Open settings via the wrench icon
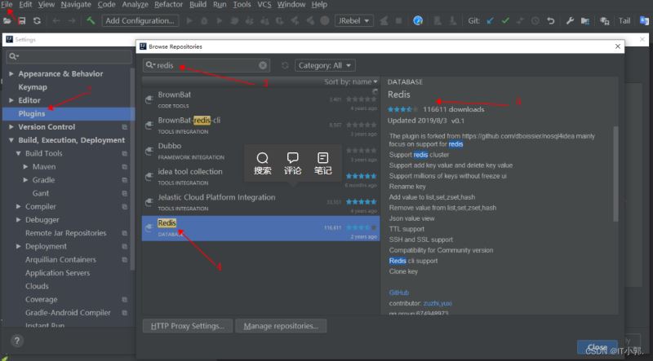 tap(570, 21)
